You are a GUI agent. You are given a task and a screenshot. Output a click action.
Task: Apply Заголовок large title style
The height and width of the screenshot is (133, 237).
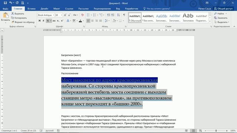(x=188, y=18)
